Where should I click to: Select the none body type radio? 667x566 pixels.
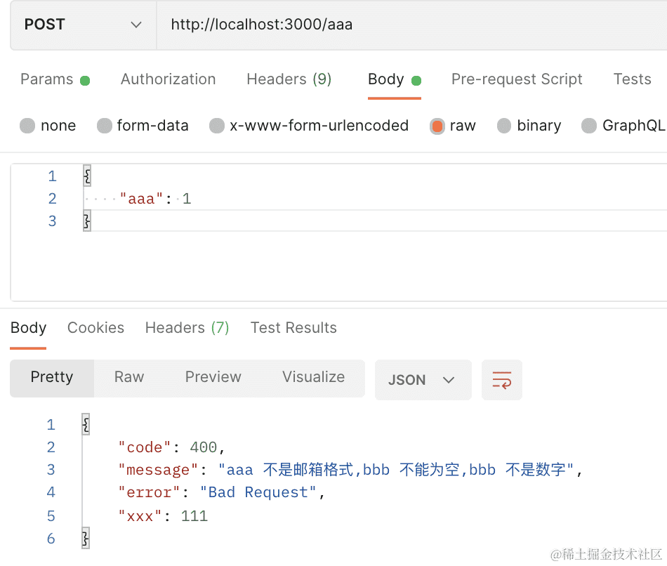[x=27, y=126]
